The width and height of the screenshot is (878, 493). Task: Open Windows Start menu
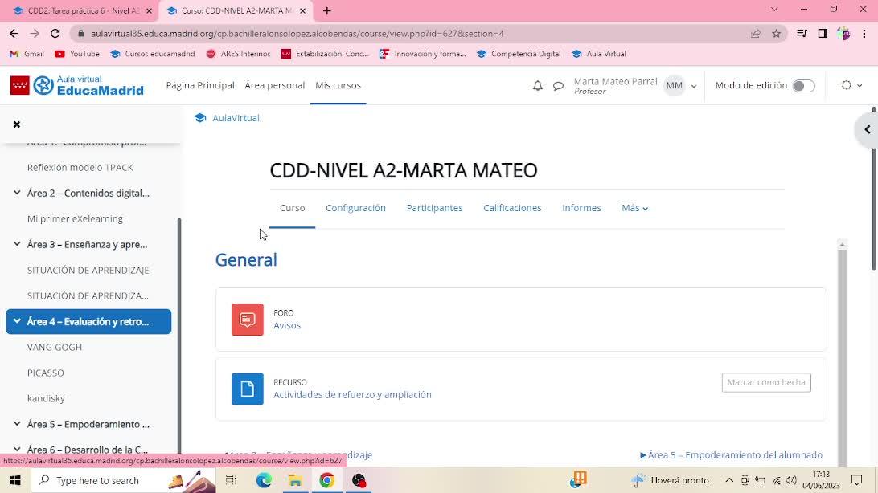tap(15, 480)
